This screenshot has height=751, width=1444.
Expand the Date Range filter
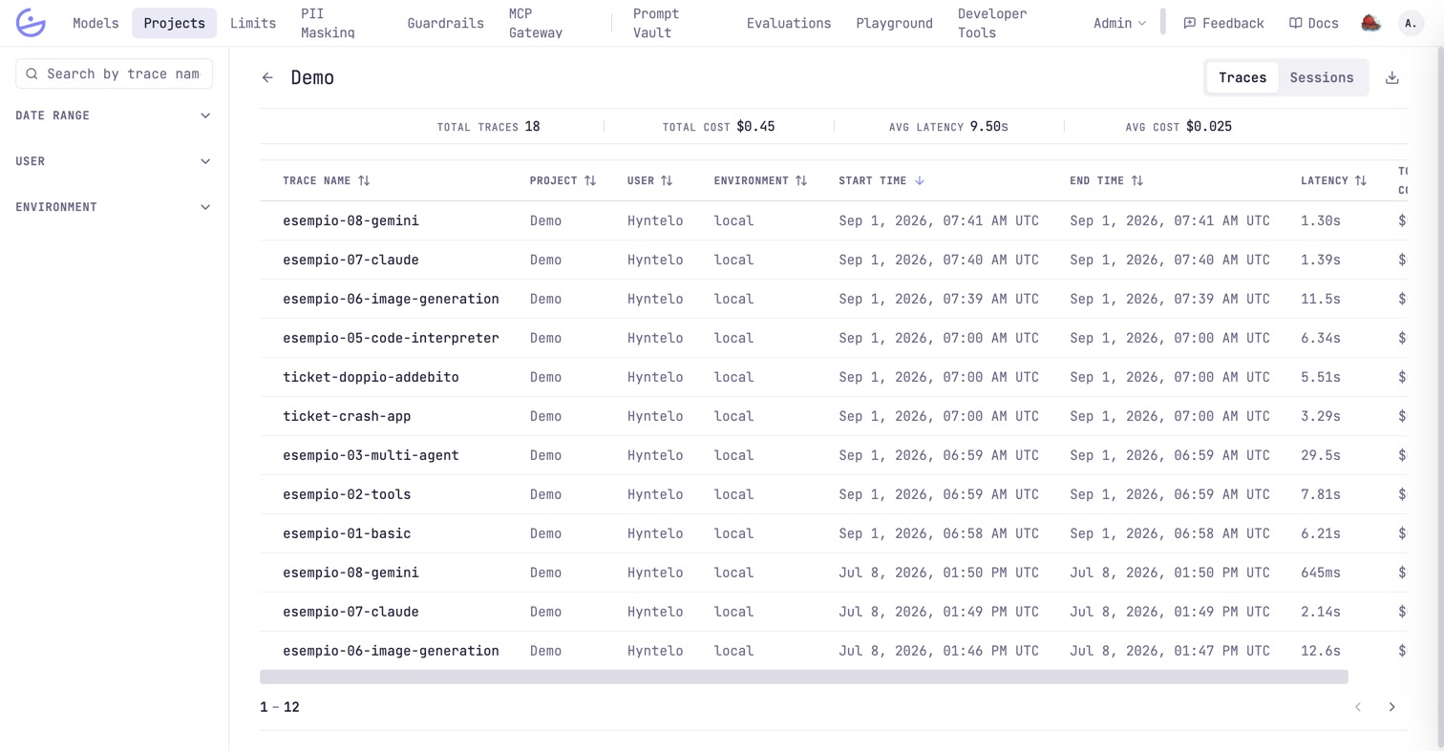[114, 115]
